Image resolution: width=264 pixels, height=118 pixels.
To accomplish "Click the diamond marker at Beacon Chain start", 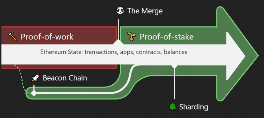I will (34, 93).
